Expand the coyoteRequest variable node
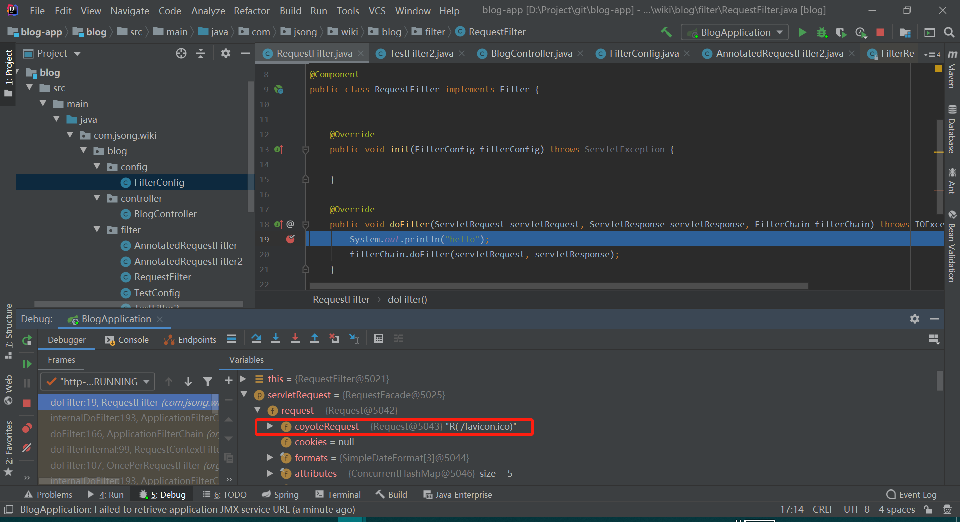Image resolution: width=960 pixels, height=522 pixels. tap(270, 426)
